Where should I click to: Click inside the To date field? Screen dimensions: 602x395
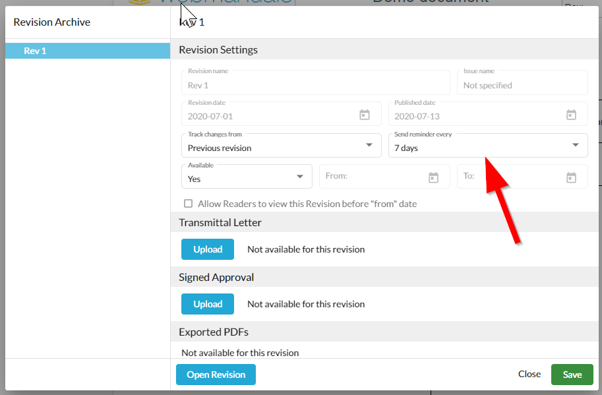pos(508,177)
